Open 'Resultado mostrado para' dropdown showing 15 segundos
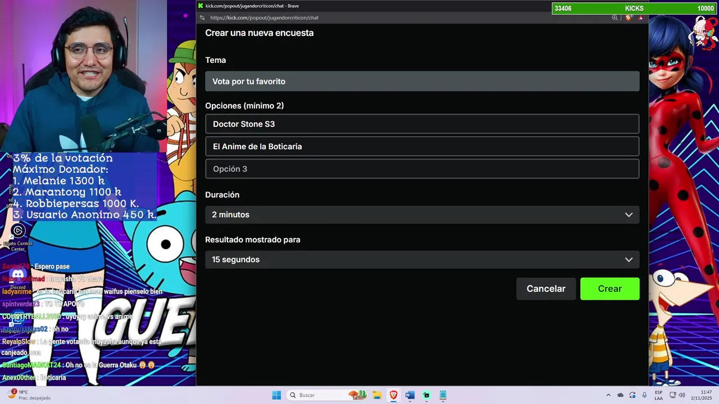The width and height of the screenshot is (719, 404). pyautogui.click(x=422, y=259)
